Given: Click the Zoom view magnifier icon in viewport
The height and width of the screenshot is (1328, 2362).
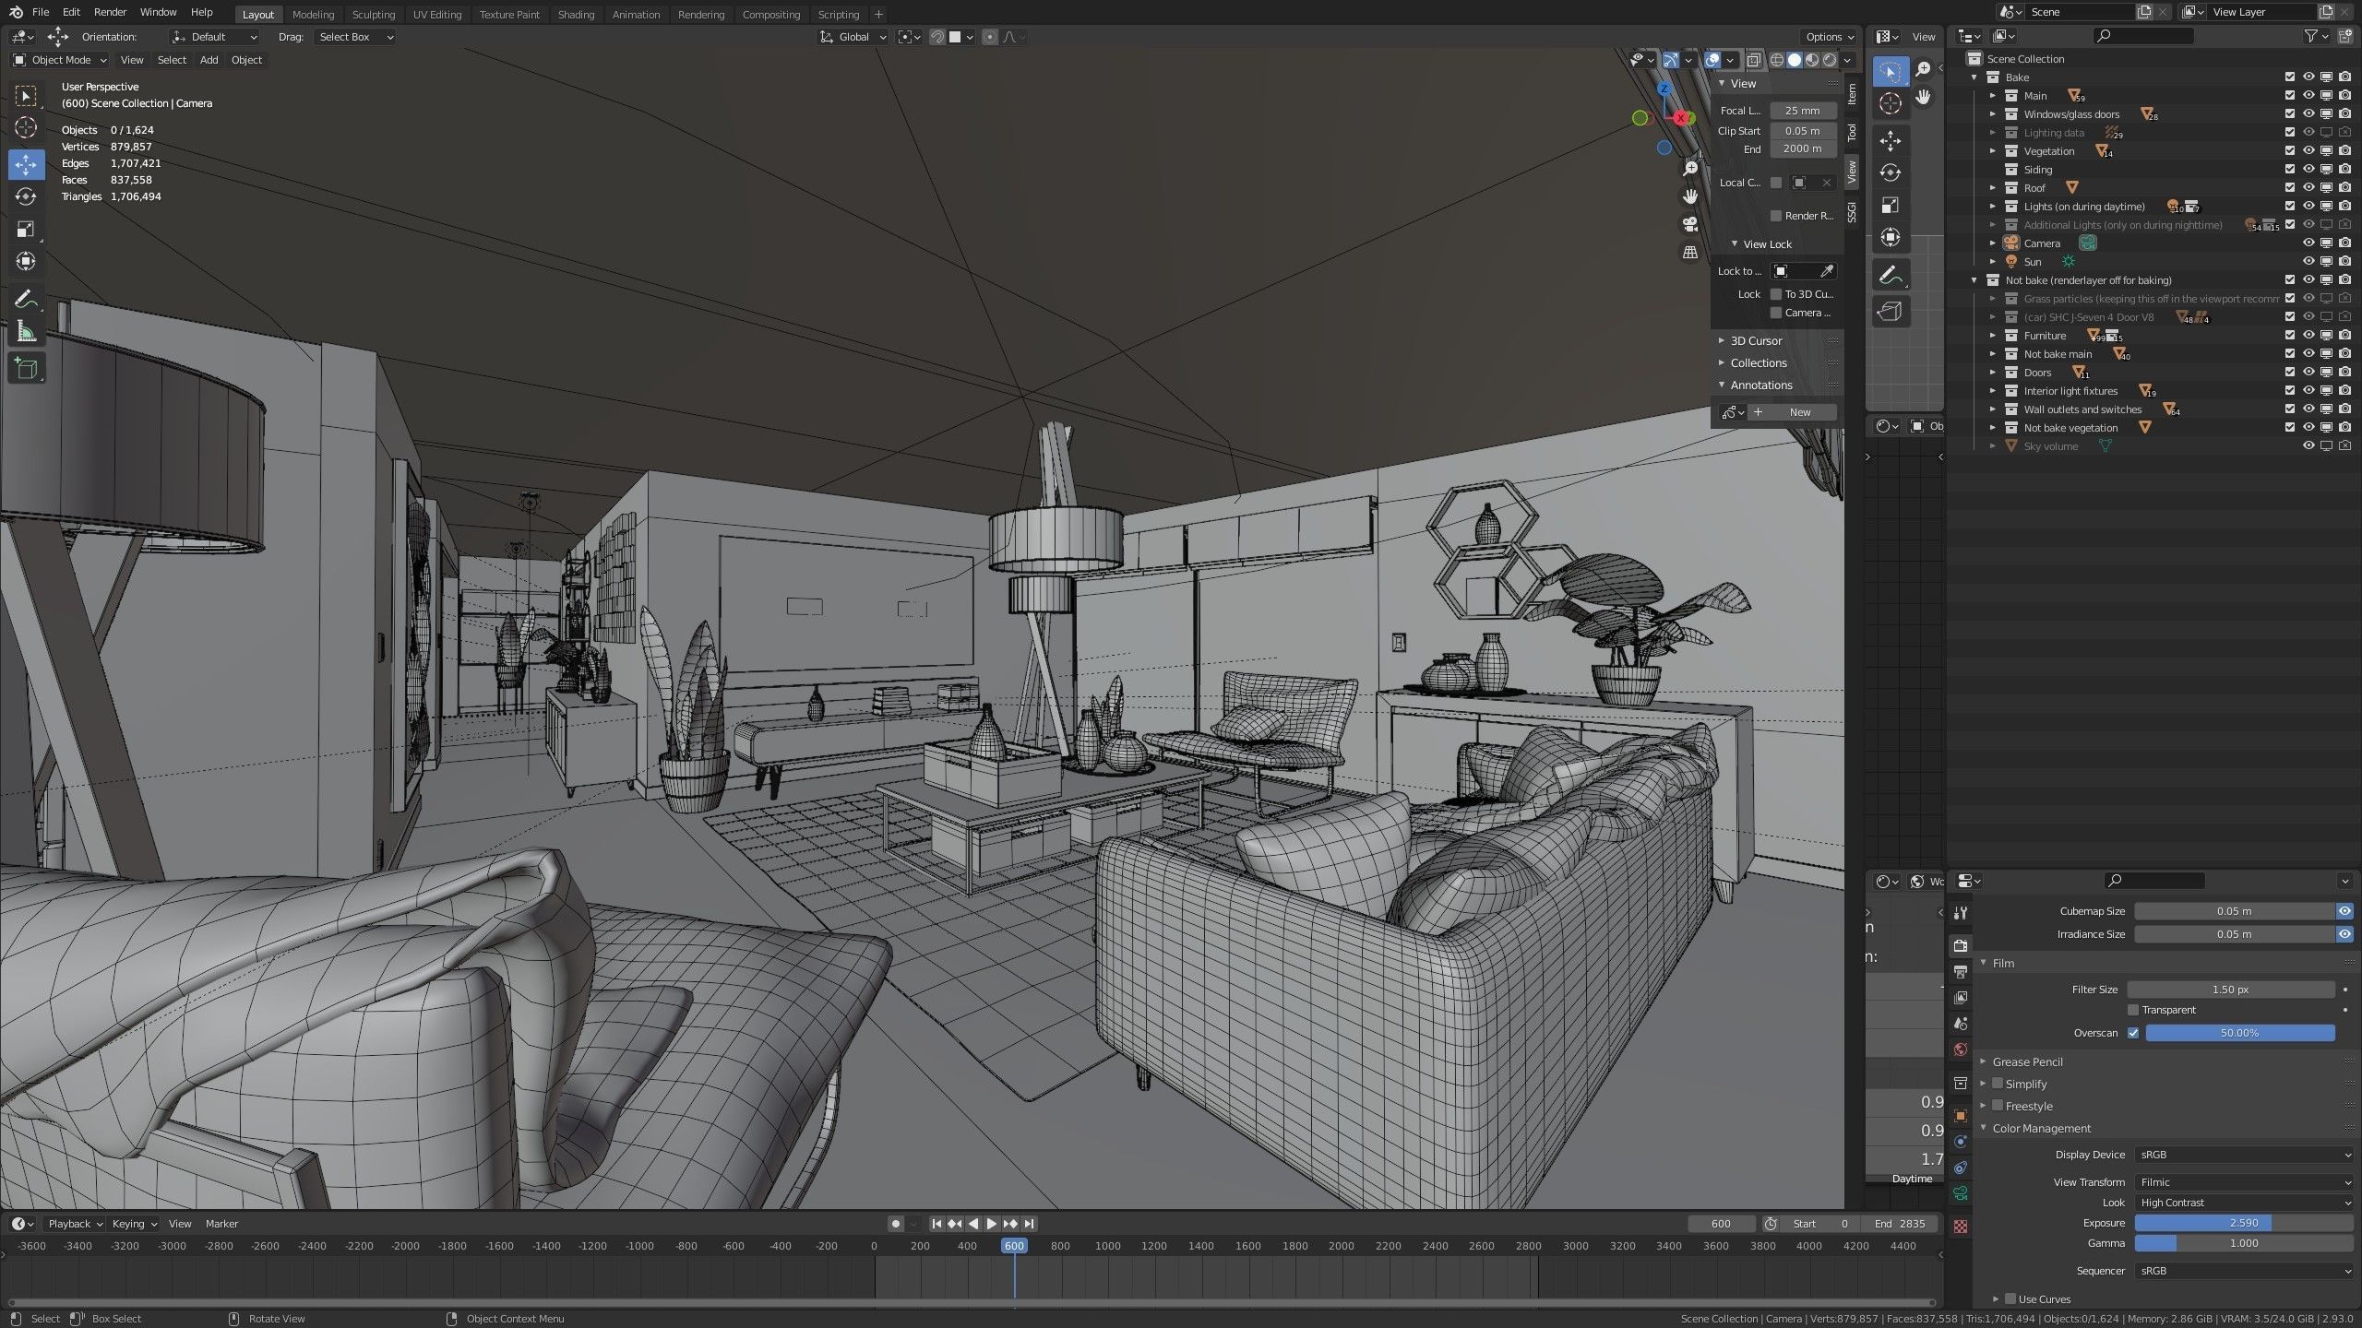Looking at the screenshot, I should pyautogui.click(x=1690, y=168).
